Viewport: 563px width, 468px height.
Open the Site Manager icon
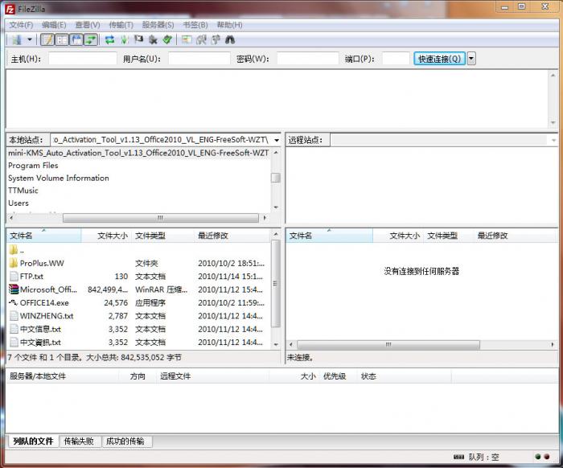15,39
